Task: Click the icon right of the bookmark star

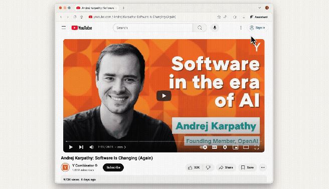Action: tap(225, 17)
